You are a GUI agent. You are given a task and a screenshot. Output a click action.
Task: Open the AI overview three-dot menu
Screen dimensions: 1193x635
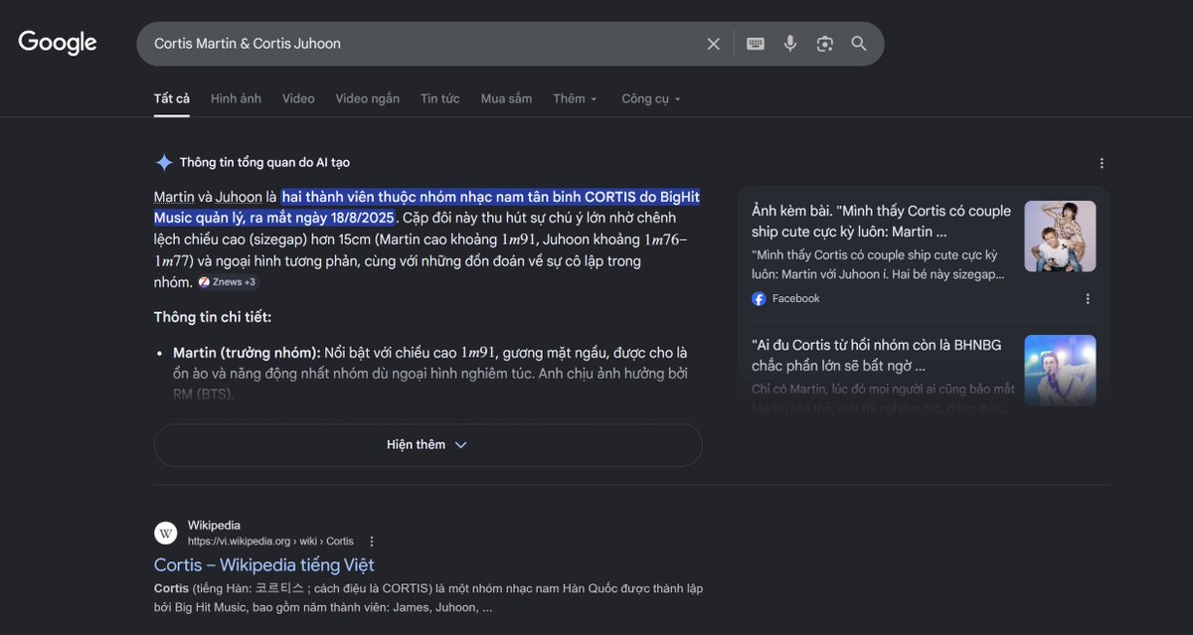1102,163
